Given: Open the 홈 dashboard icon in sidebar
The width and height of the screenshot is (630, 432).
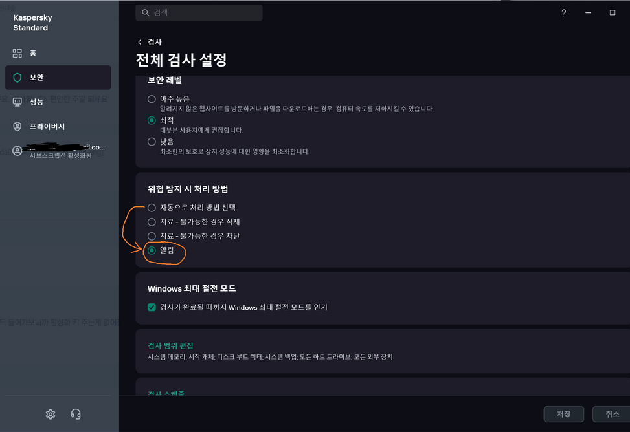Looking at the screenshot, I should click(x=17, y=53).
